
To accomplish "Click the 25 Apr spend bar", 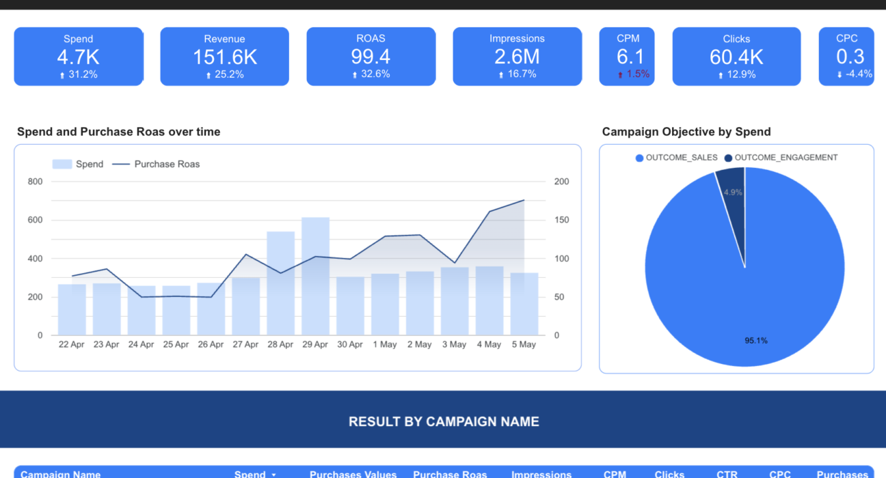I will [176, 311].
